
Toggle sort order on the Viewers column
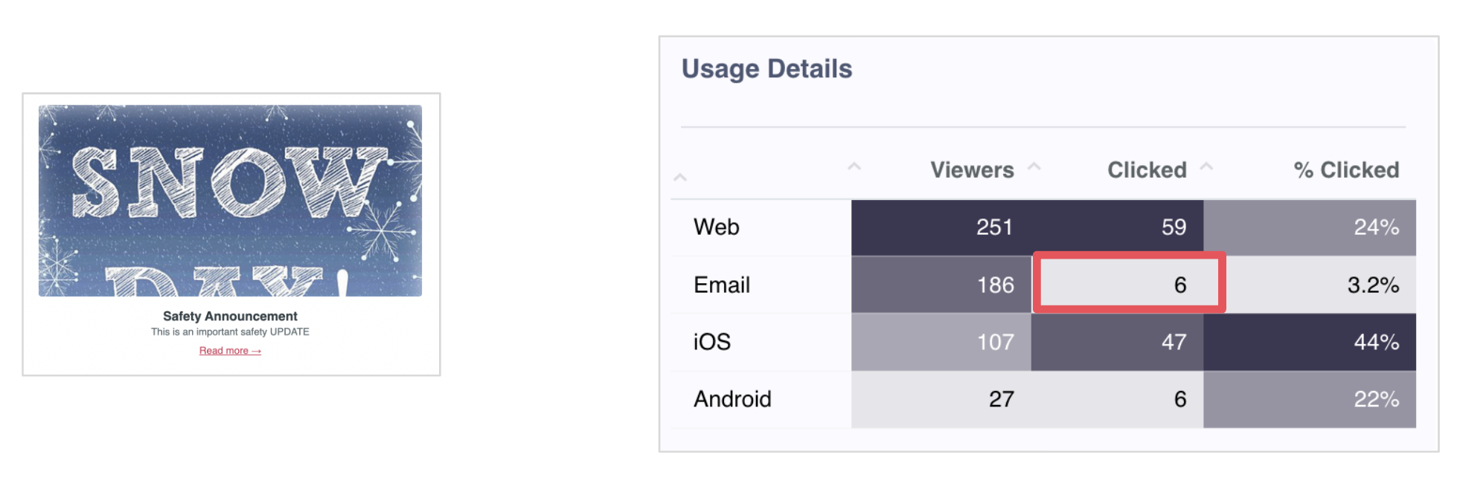tap(1034, 168)
